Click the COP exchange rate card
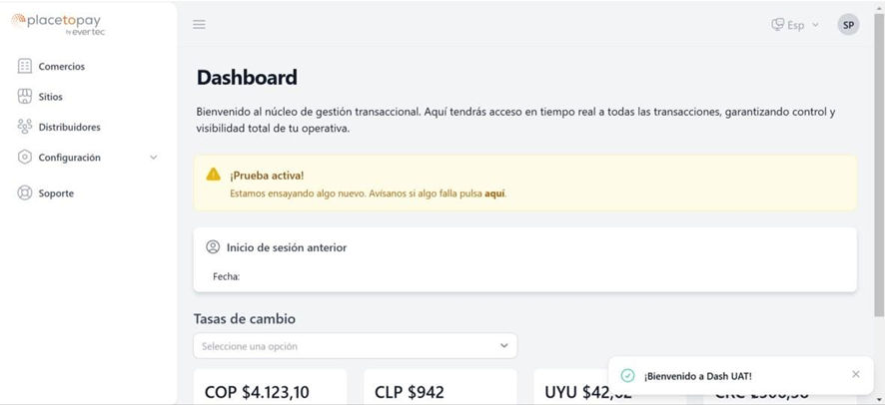Viewport: 885px width, 405px height. [270, 389]
